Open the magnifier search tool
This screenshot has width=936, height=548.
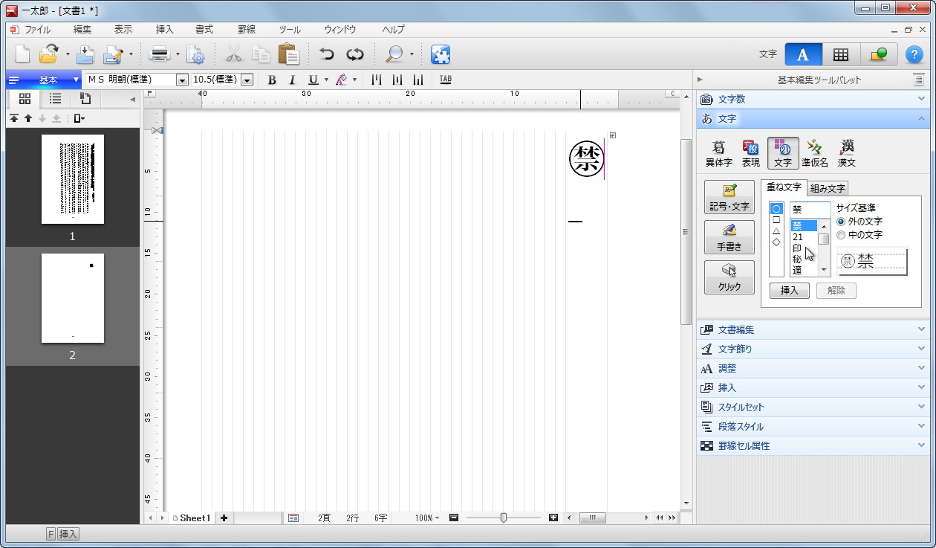394,54
